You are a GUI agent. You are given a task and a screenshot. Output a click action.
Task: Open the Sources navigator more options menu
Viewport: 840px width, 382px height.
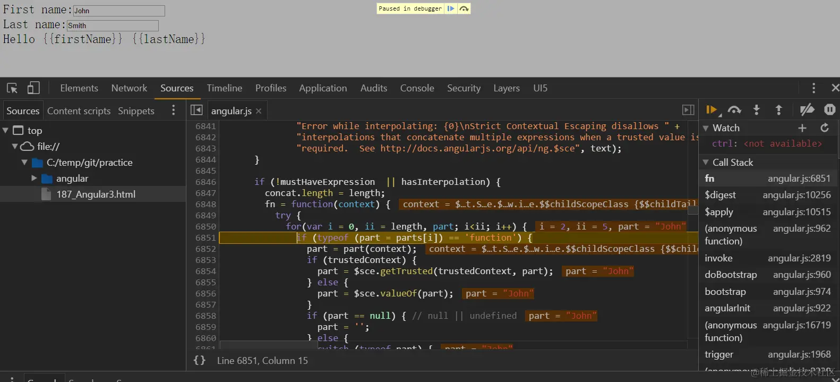click(x=173, y=110)
